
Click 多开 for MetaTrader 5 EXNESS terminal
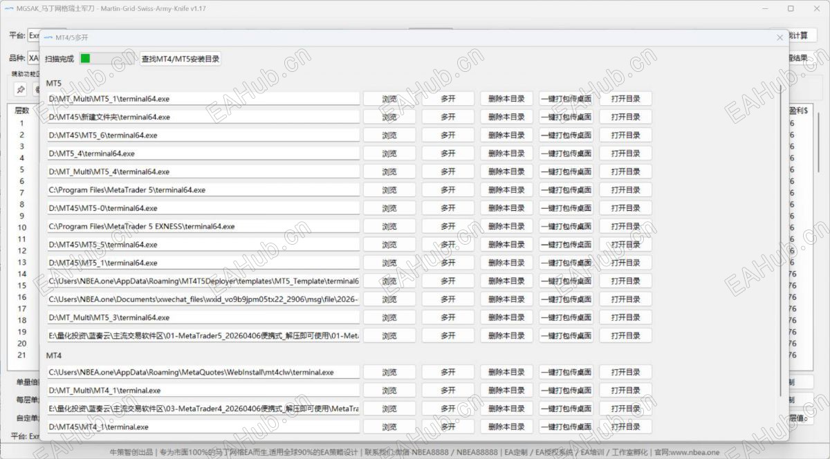click(x=448, y=226)
